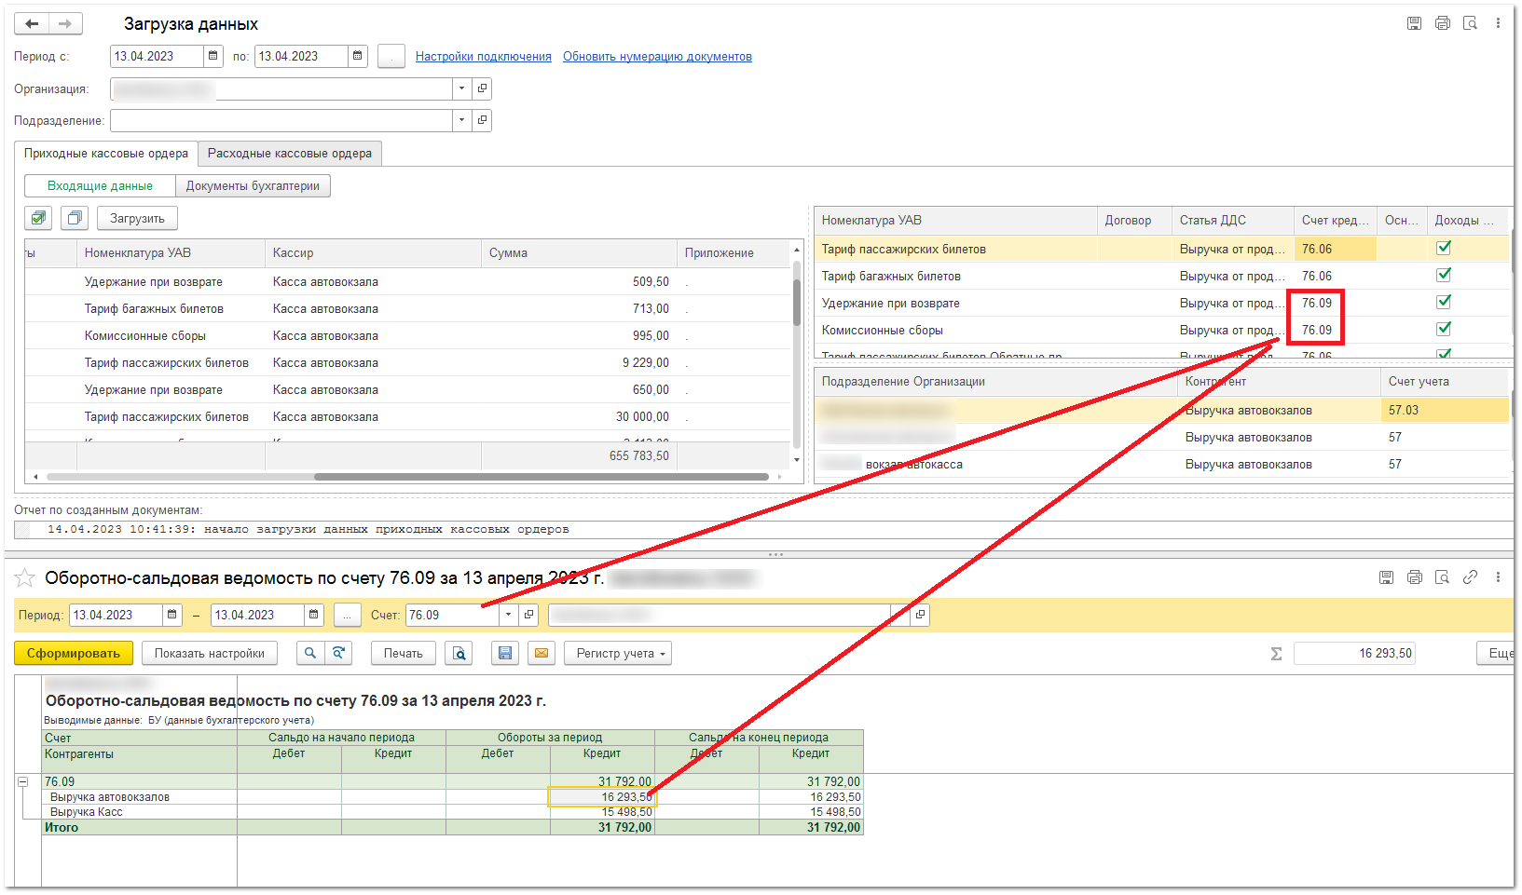Screen dimensions: 1522x895
Task: Switch to Расходные кассовые ордера tab
Action: click(x=290, y=154)
